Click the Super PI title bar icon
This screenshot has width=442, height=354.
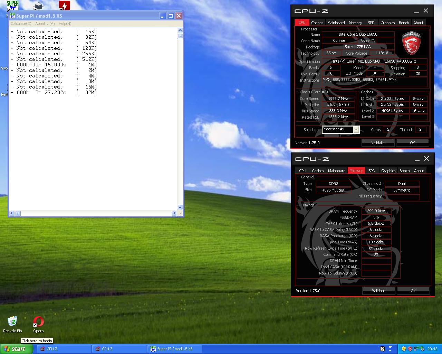click(12, 16)
